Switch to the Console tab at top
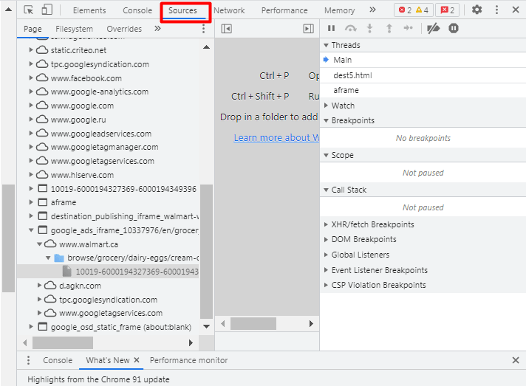Viewport: 526px width, 386px height. tap(137, 10)
